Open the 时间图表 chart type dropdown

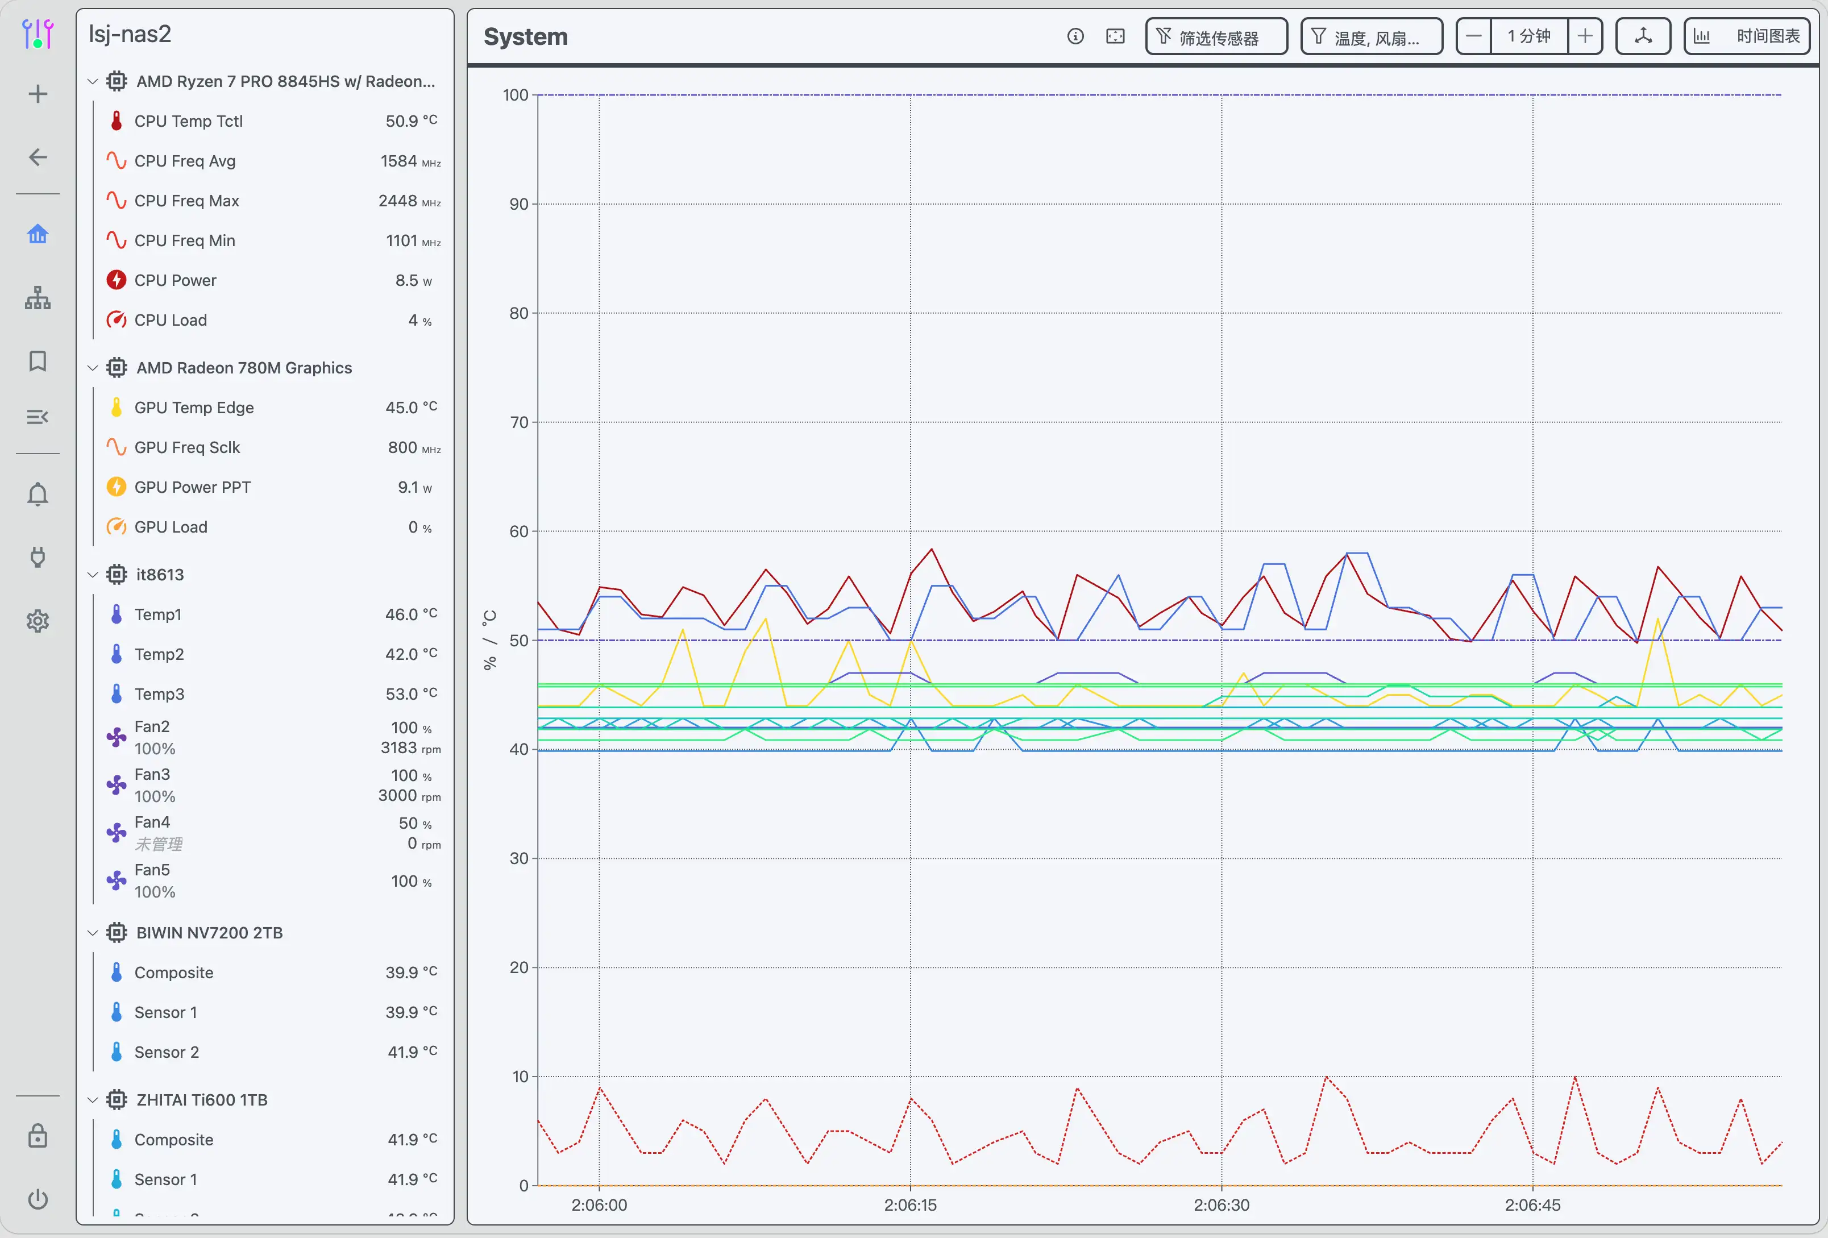tap(1747, 36)
